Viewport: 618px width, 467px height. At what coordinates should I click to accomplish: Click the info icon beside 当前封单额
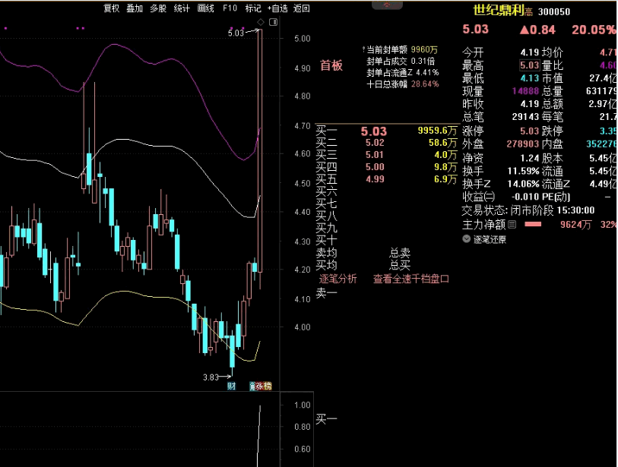(x=363, y=49)
